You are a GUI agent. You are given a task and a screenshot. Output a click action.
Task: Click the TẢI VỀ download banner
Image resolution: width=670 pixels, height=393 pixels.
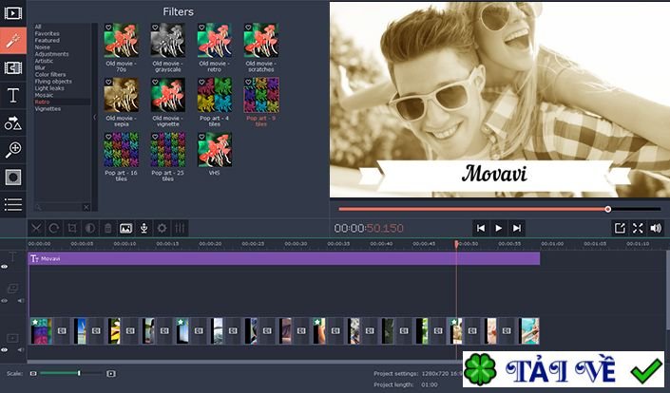coord(564,370)
